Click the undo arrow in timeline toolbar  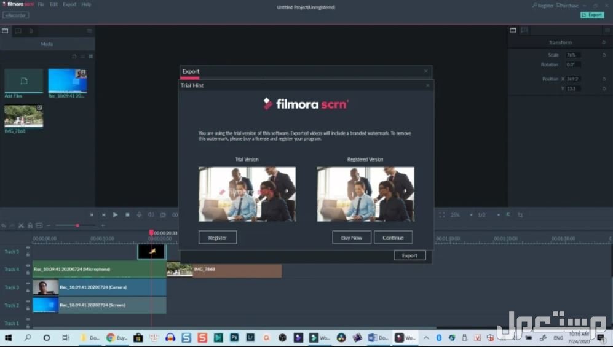(4, 225)
